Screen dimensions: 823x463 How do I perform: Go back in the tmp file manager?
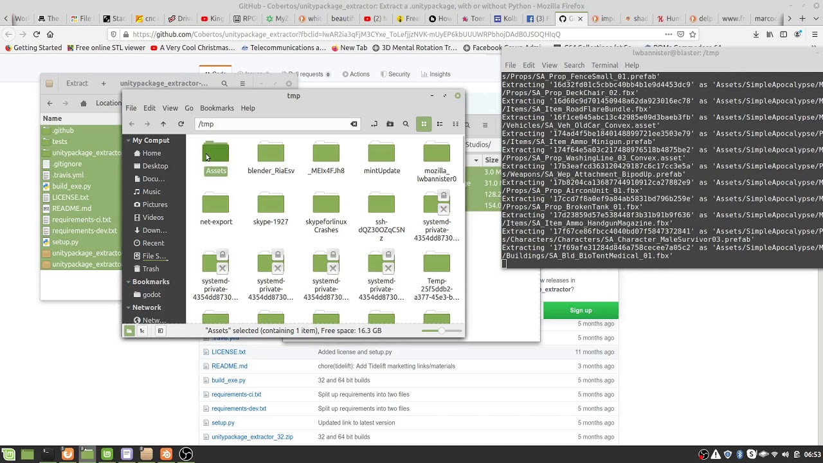click(x=132, y=124)
